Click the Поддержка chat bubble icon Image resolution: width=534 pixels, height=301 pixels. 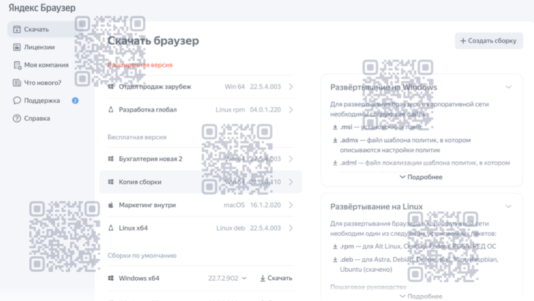(x=17, y=100)
